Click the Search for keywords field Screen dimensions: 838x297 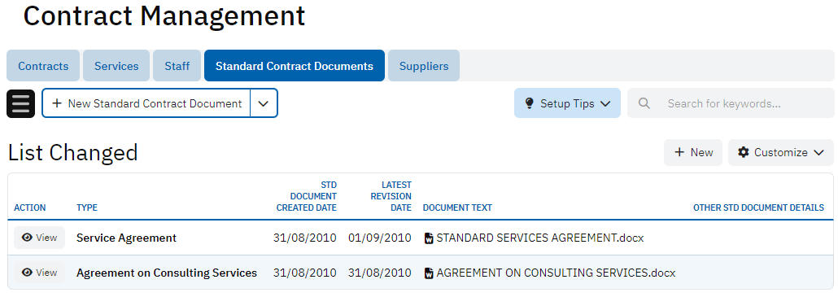coord(731,103)
